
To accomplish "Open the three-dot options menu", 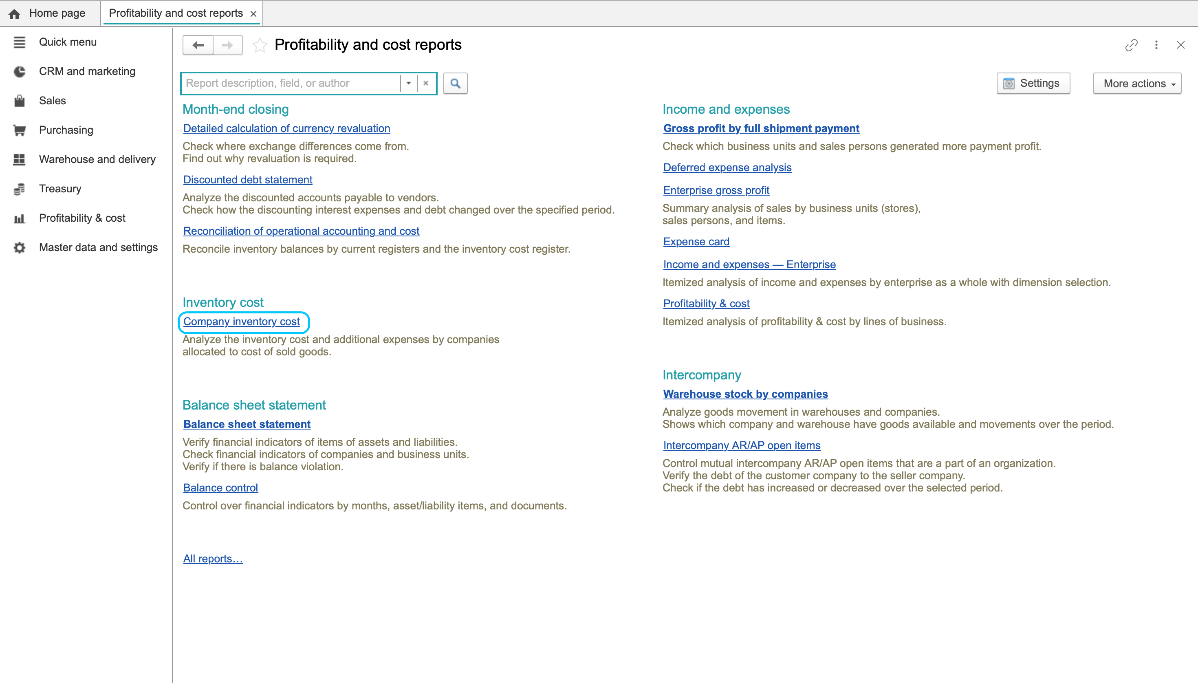I will click(1156, 45).
